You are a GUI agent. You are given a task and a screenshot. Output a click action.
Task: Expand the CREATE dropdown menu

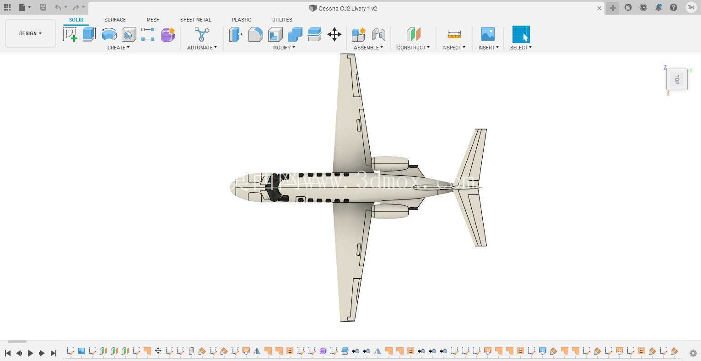(119, 48)
